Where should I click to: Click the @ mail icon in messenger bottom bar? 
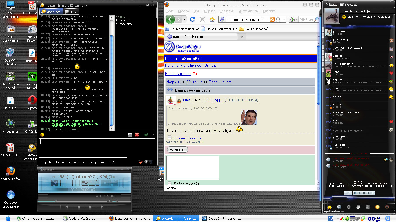tap(349, 207)
